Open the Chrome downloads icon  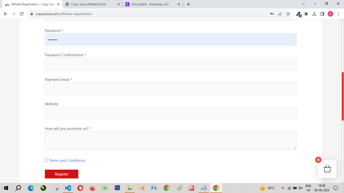(314, 14)
